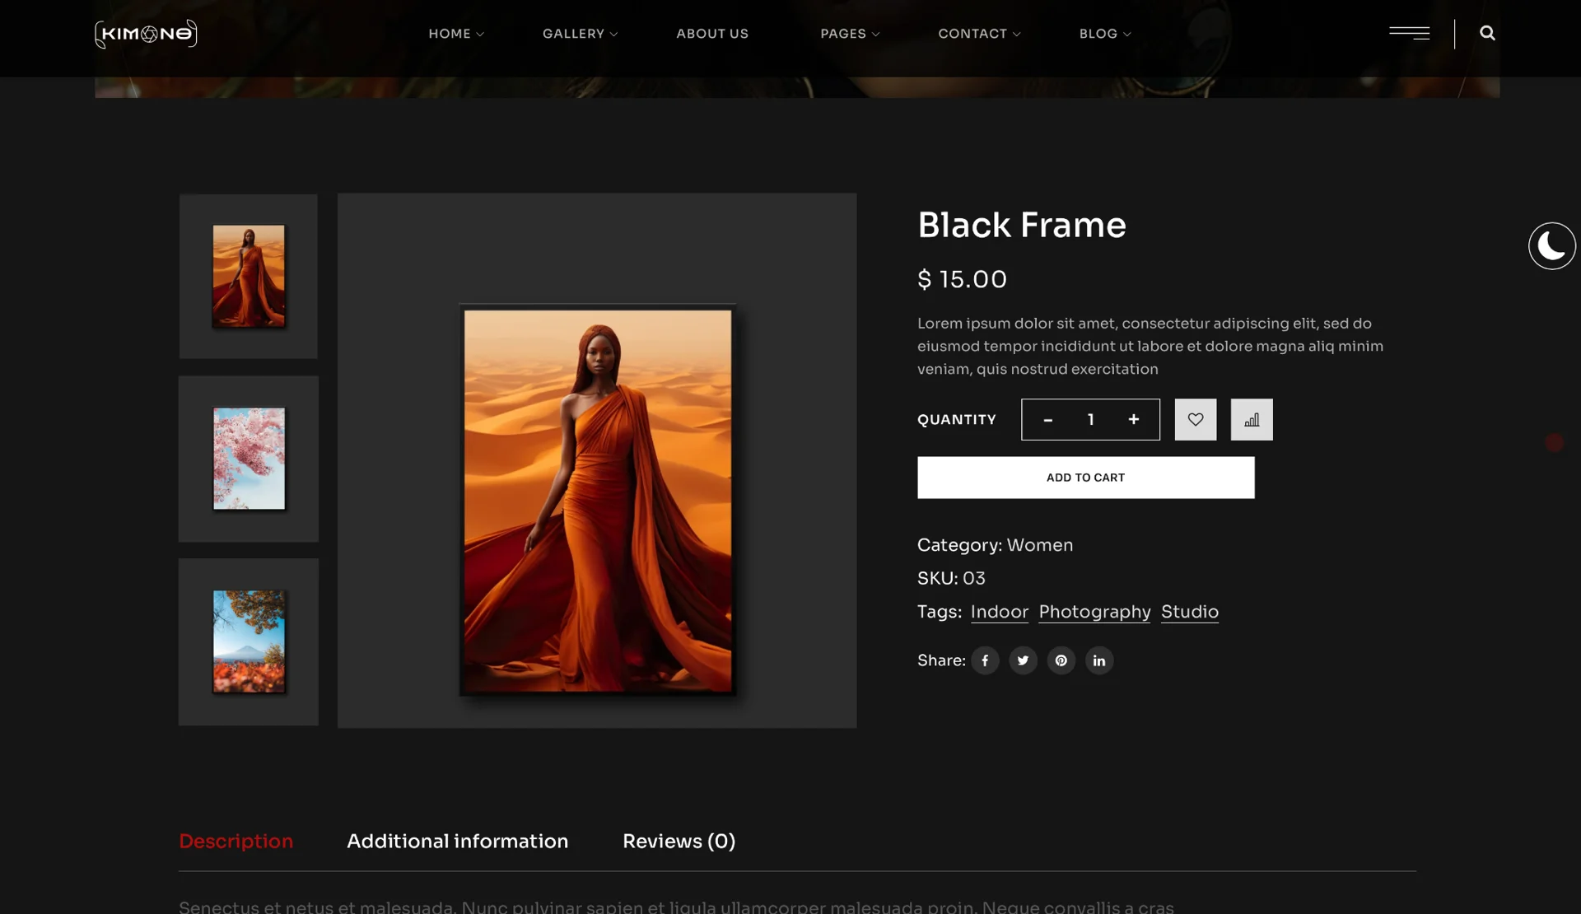Share product on Facebook

coord(985,660)
